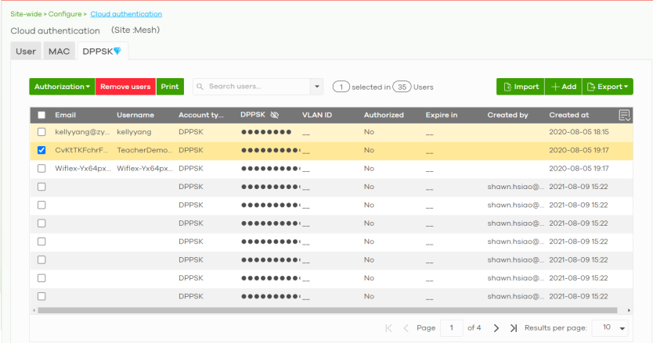The image size is (653, 343).
Task: Tick the select-all checkbox in table header
Action: point(41,115)
